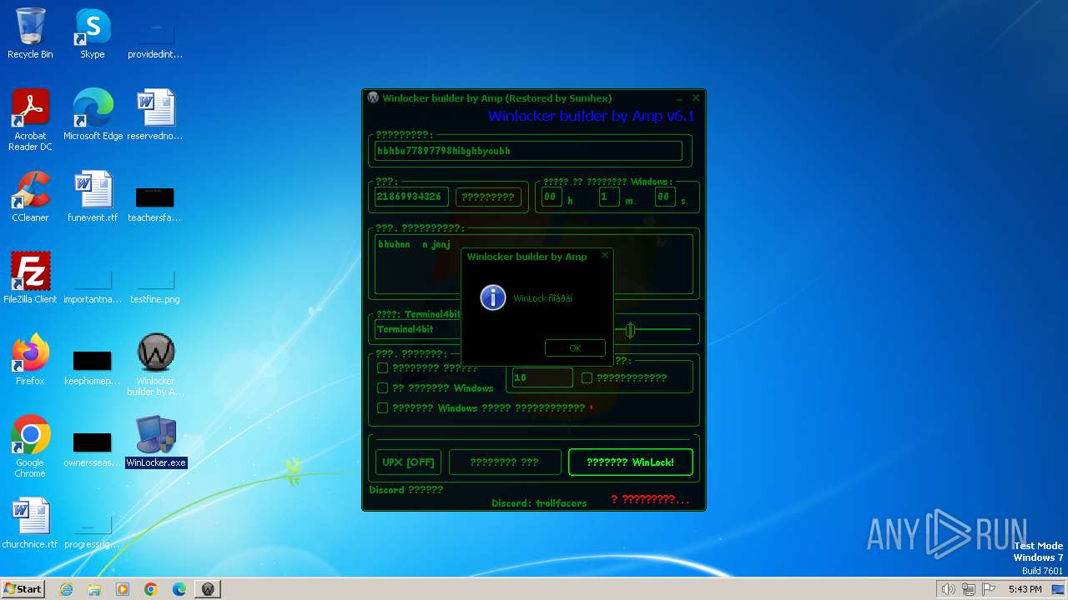Click the volume speaker tray icon
The width and height of the screenshot is (1068, 600).
[948, 589]
